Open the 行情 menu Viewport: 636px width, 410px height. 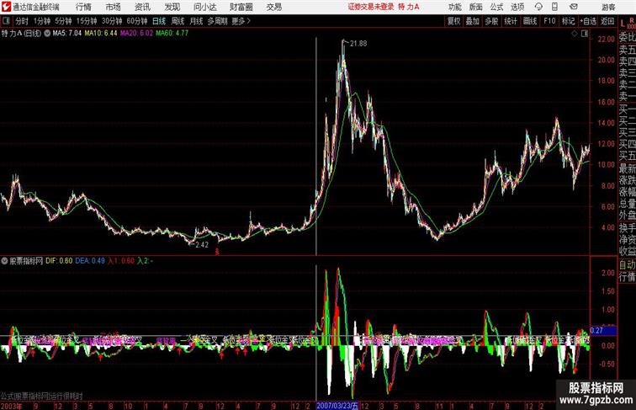[83, 7]
